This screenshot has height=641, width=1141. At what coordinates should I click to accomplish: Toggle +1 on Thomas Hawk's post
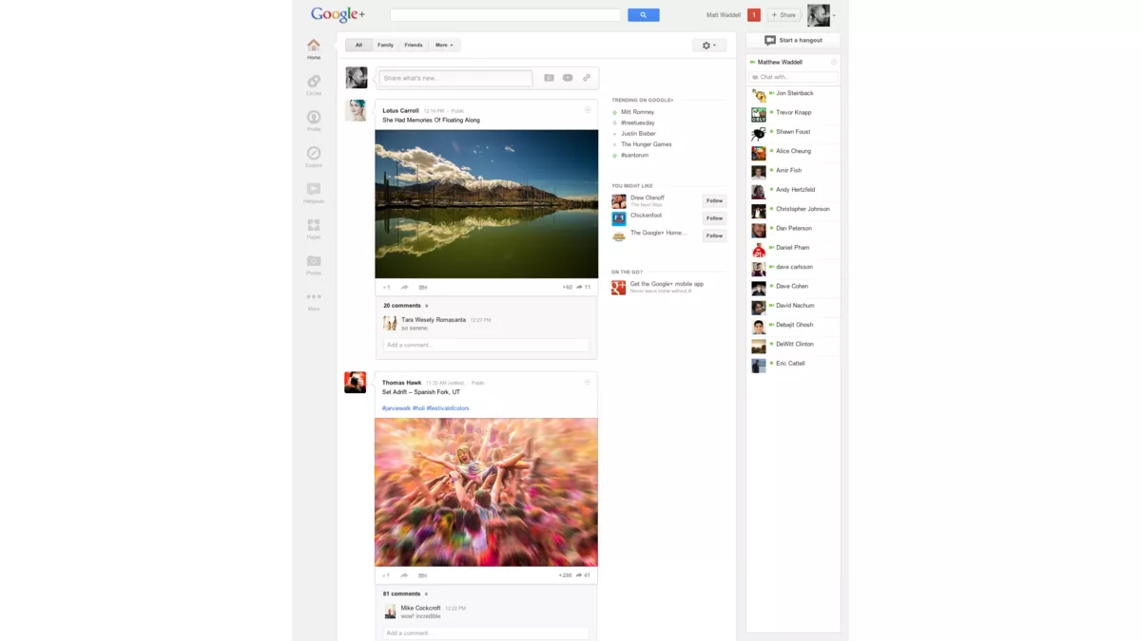pyautogui.click(x=386, y=575)
